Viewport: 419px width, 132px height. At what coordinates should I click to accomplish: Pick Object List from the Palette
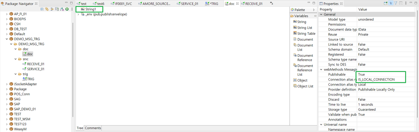pos(305,86)
